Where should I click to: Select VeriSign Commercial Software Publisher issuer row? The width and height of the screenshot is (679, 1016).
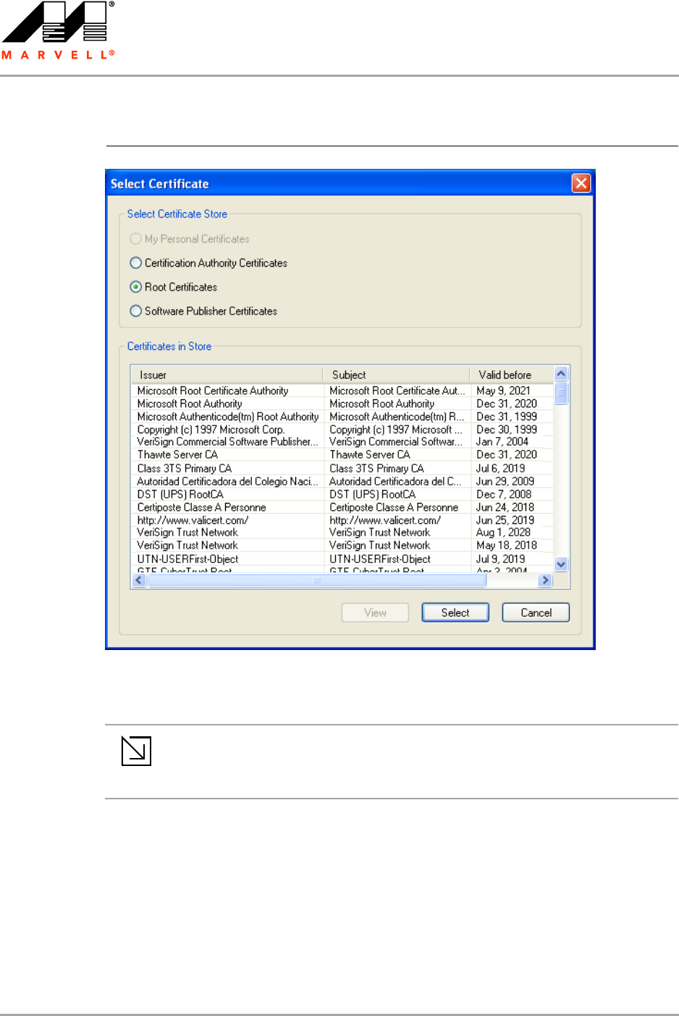[227, 441]
